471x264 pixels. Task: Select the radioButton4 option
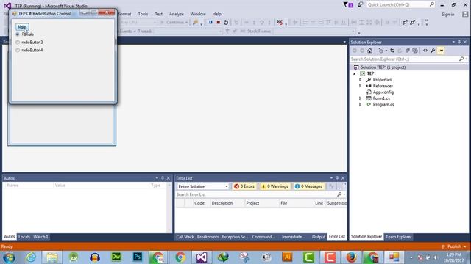click(x=29, y=50)
